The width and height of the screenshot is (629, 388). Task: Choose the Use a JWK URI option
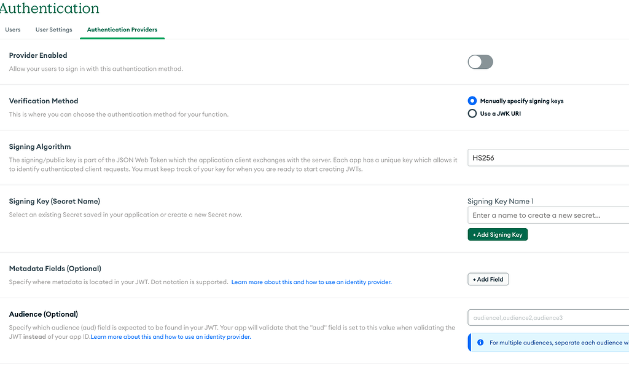pos(472,113)
